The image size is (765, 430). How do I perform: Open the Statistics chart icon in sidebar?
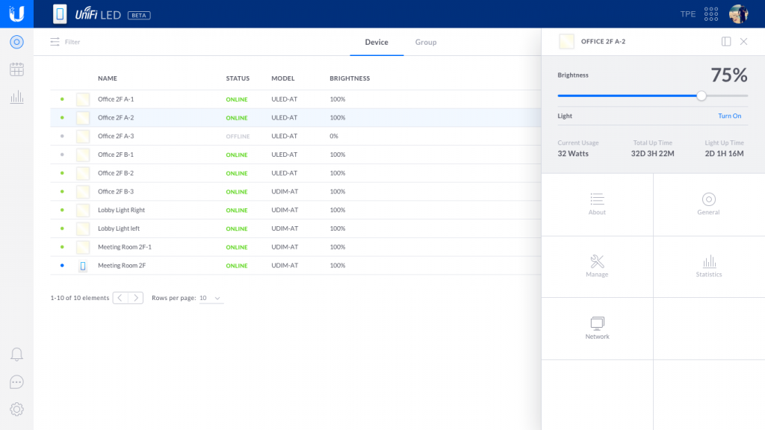16,96
